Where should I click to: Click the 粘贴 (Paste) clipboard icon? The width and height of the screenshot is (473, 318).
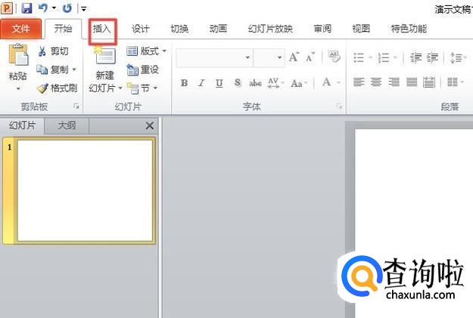pos(18,54)
